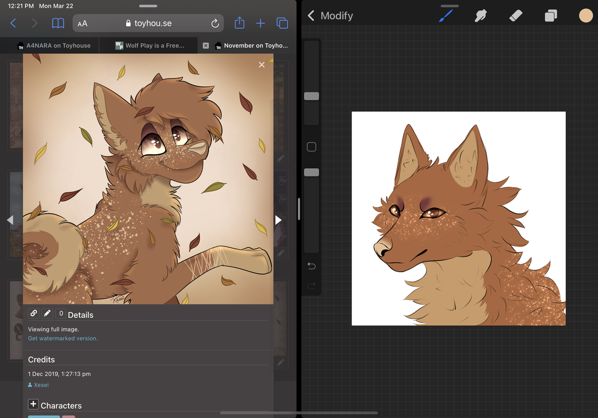Tap the split view divider handle
The height and width of the screenshot is (418, 598).
pyautogui.click(x=299, y=209)
